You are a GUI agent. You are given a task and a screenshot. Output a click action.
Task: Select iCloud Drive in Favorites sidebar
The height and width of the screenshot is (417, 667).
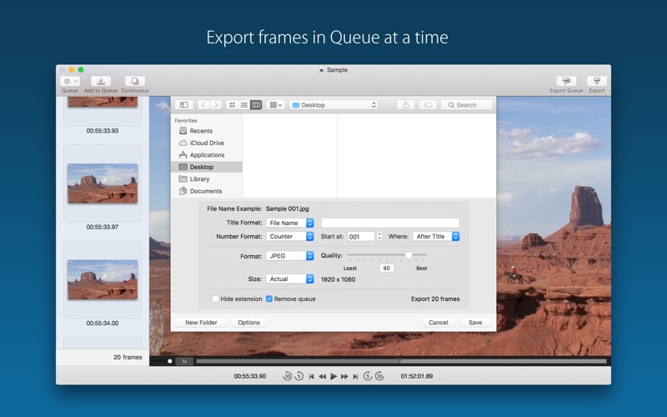206,143
